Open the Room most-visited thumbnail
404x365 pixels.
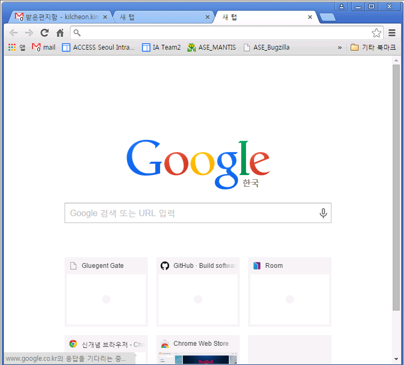tap(290, 292)
